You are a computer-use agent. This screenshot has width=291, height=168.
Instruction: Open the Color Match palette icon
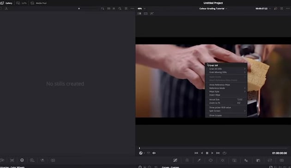coord(12,160)
